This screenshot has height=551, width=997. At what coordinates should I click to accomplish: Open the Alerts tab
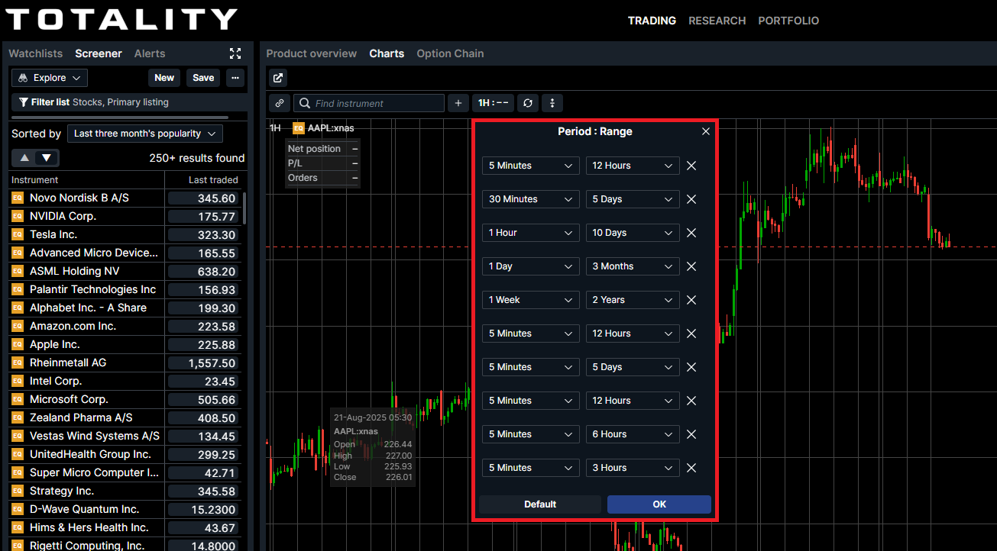150,53
